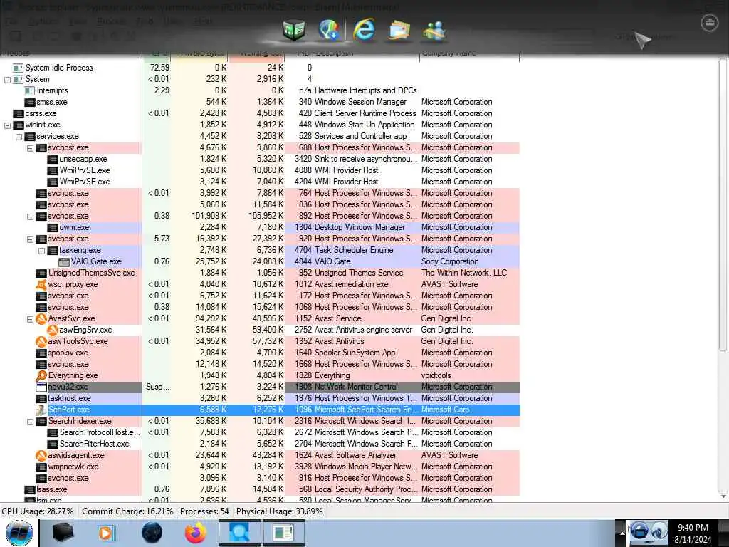
Task: Select the UnsignedThemesSvc.exe process
Action: [92, 273]
